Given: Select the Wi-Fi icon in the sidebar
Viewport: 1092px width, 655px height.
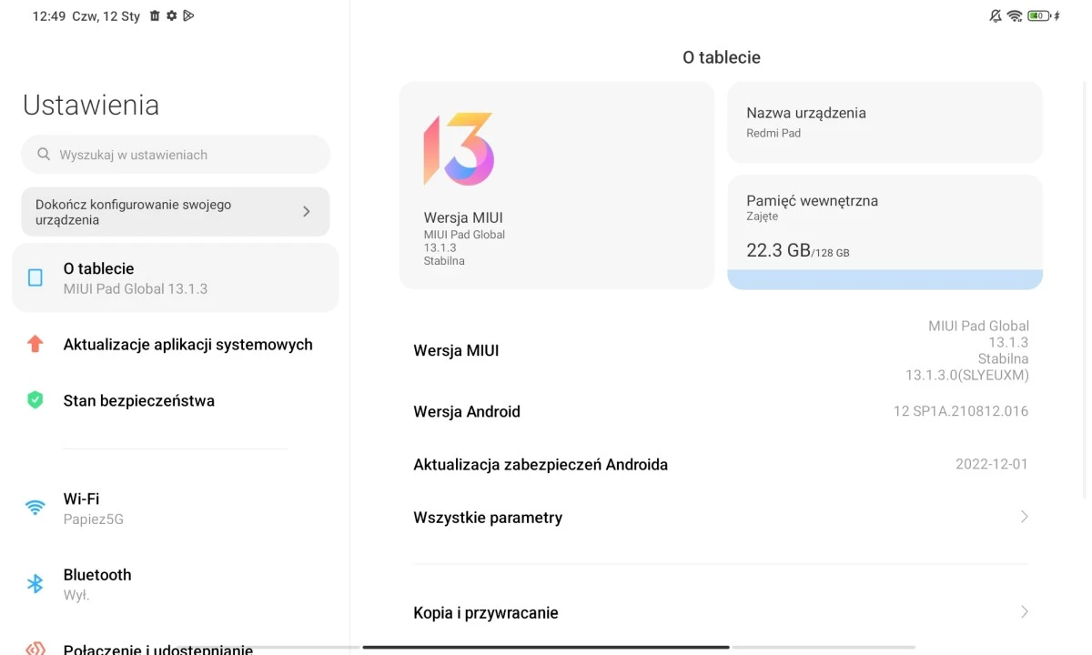Looking at the screenshot, I should pos(36,507).
